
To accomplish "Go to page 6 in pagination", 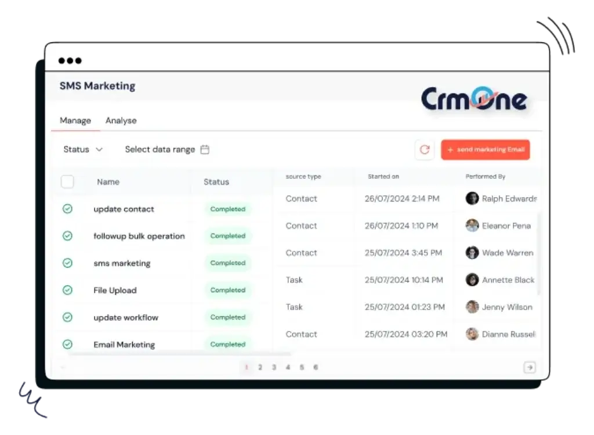I will click(x=316, y=367).
